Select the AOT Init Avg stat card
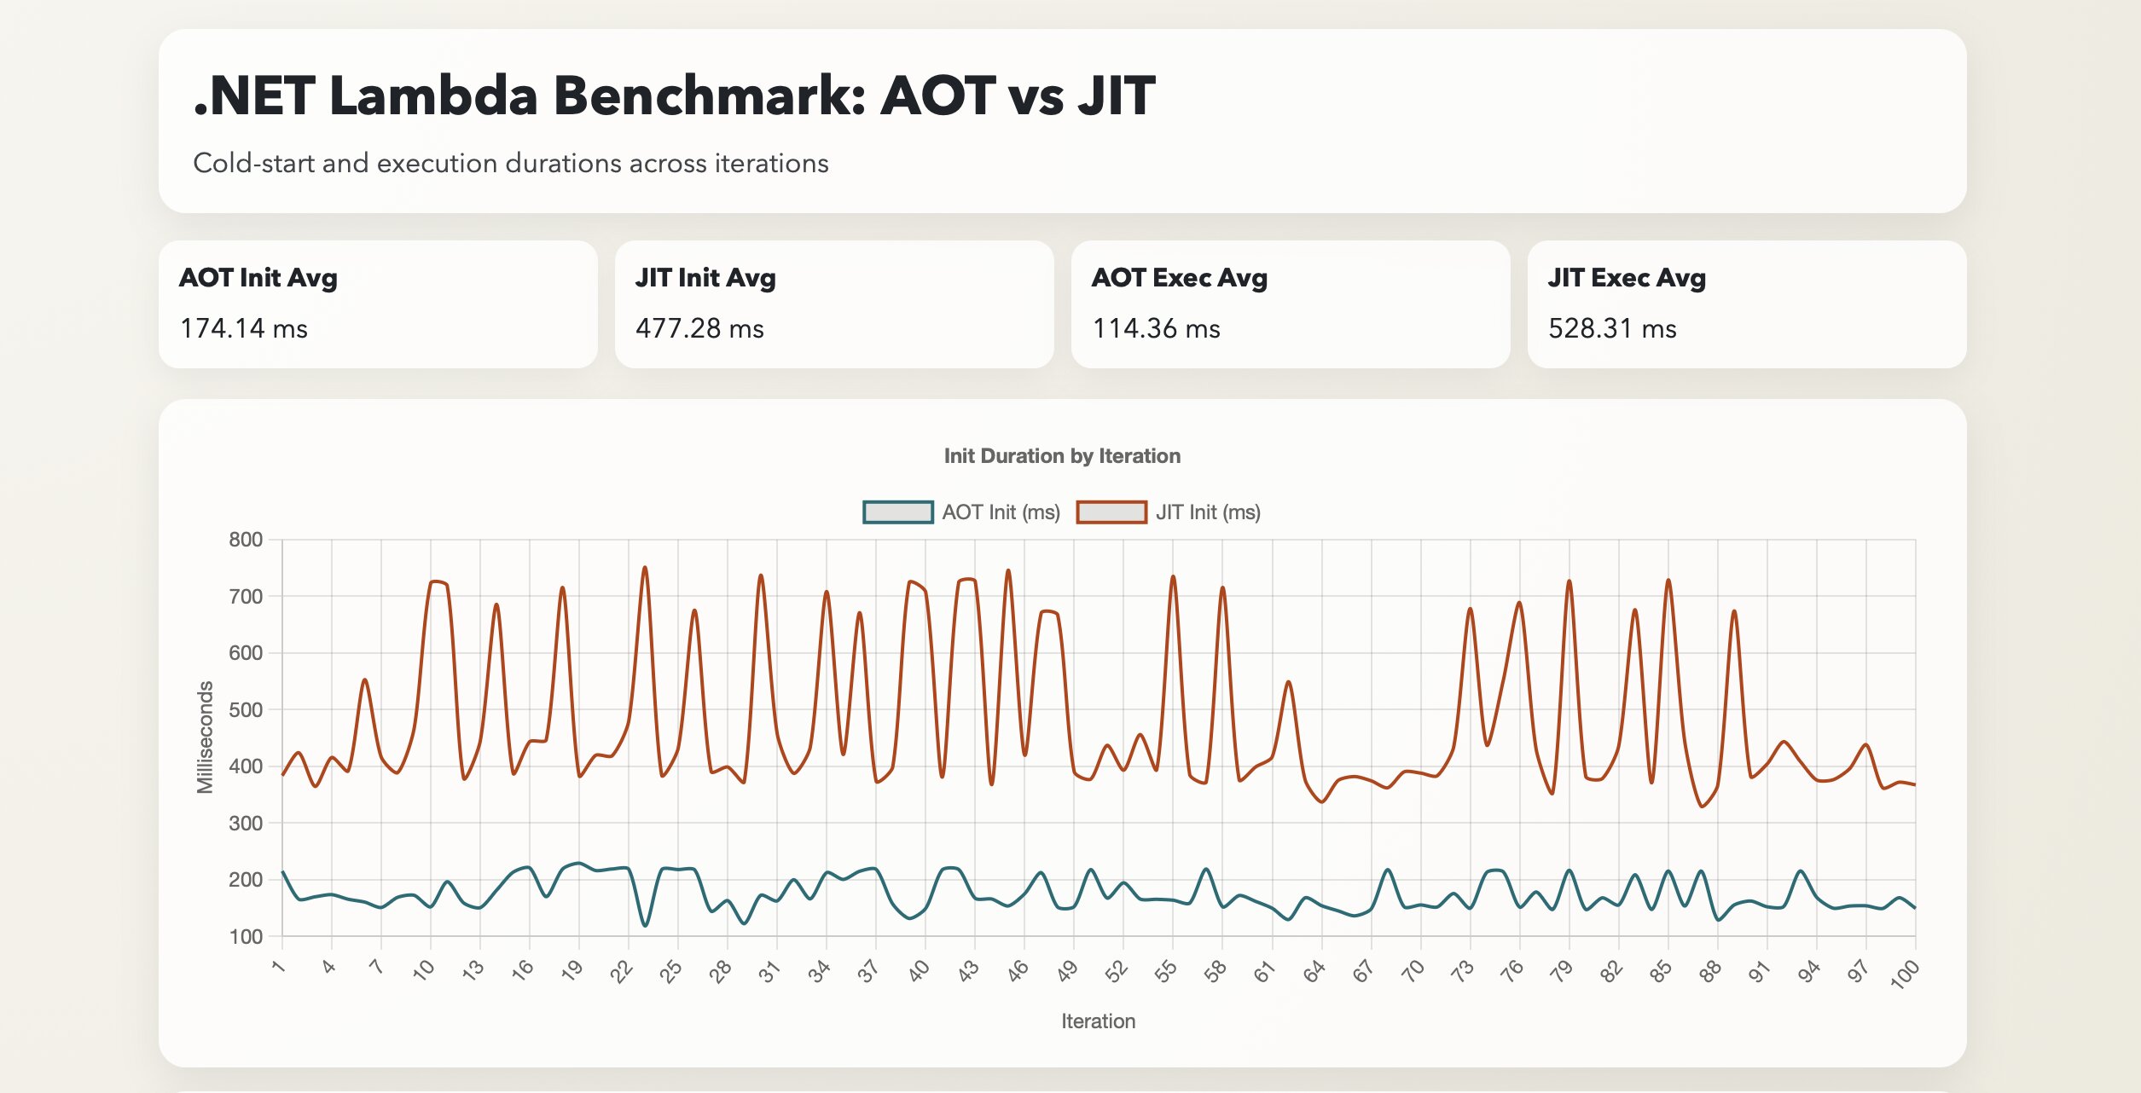The height and width of the screenshot is (1093, 2141). [378, 304]
